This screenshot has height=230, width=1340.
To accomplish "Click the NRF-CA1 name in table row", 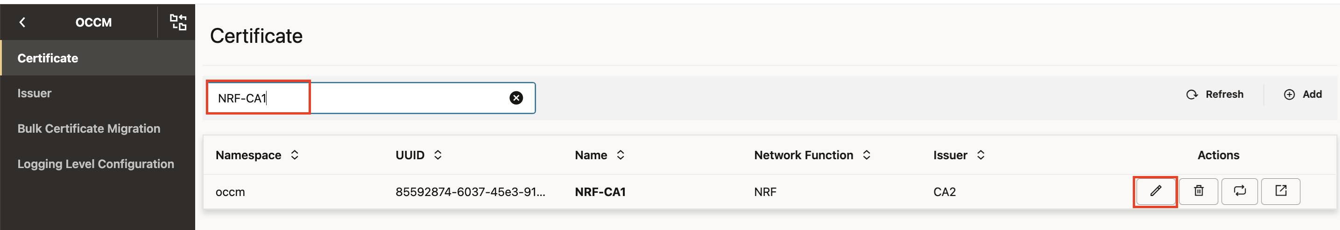I will point(600,192).
